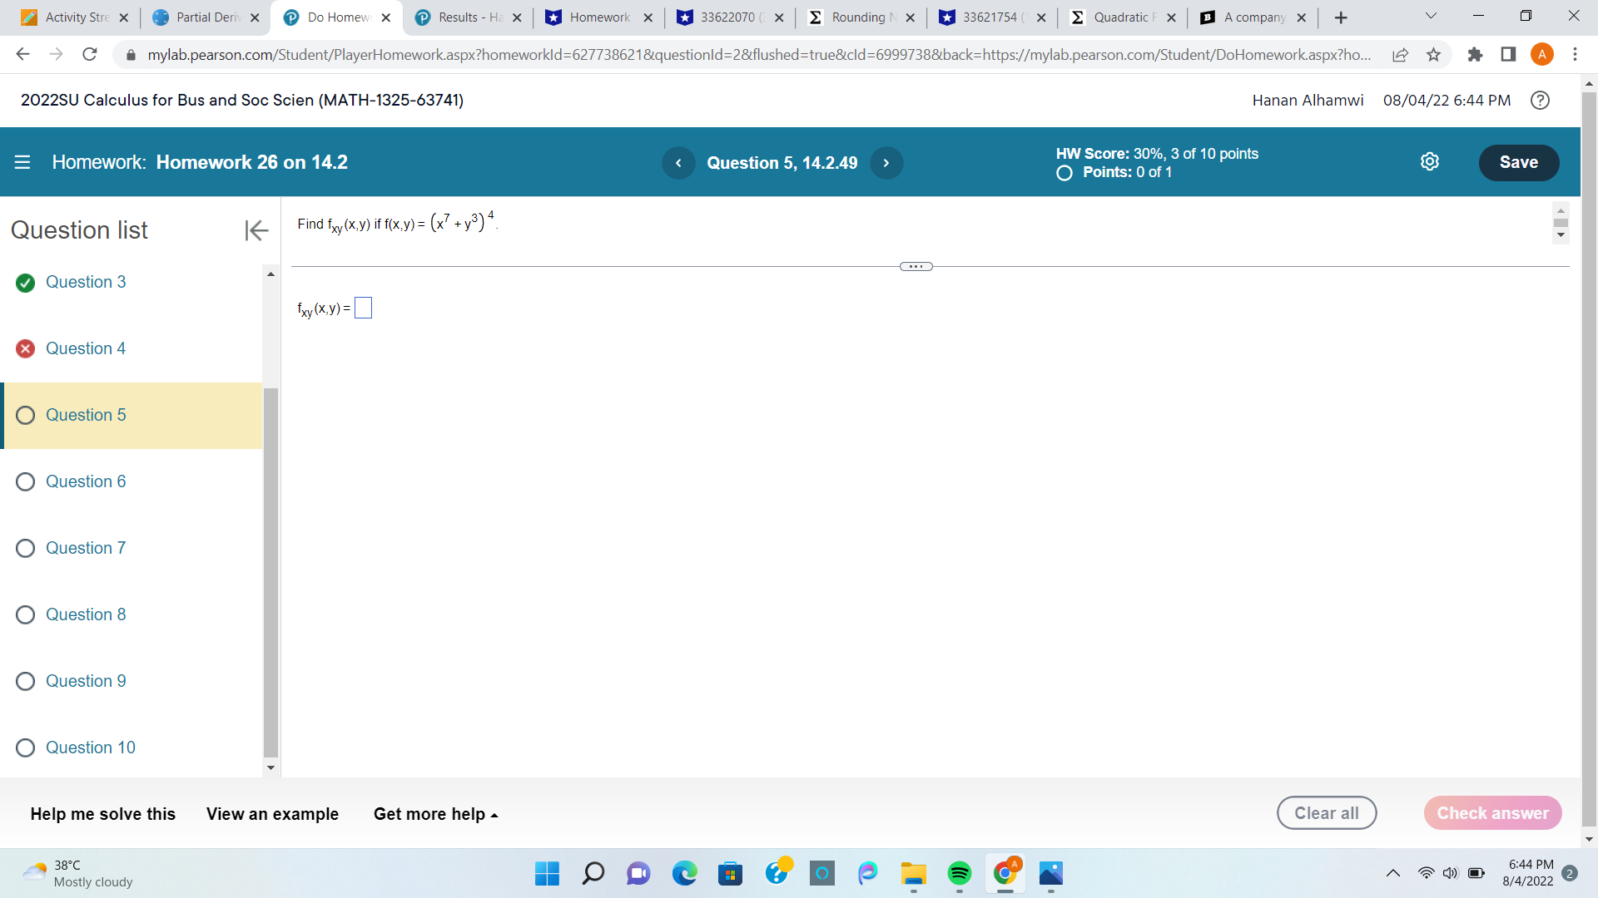Go to the previous question arrow

678,163
